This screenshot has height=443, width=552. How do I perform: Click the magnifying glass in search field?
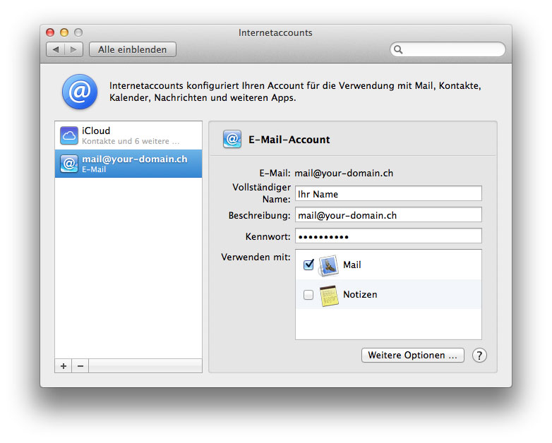click(399, 50)
